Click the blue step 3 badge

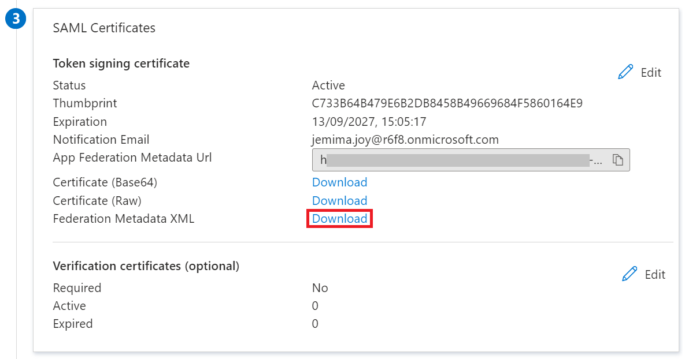pos(16,18)
